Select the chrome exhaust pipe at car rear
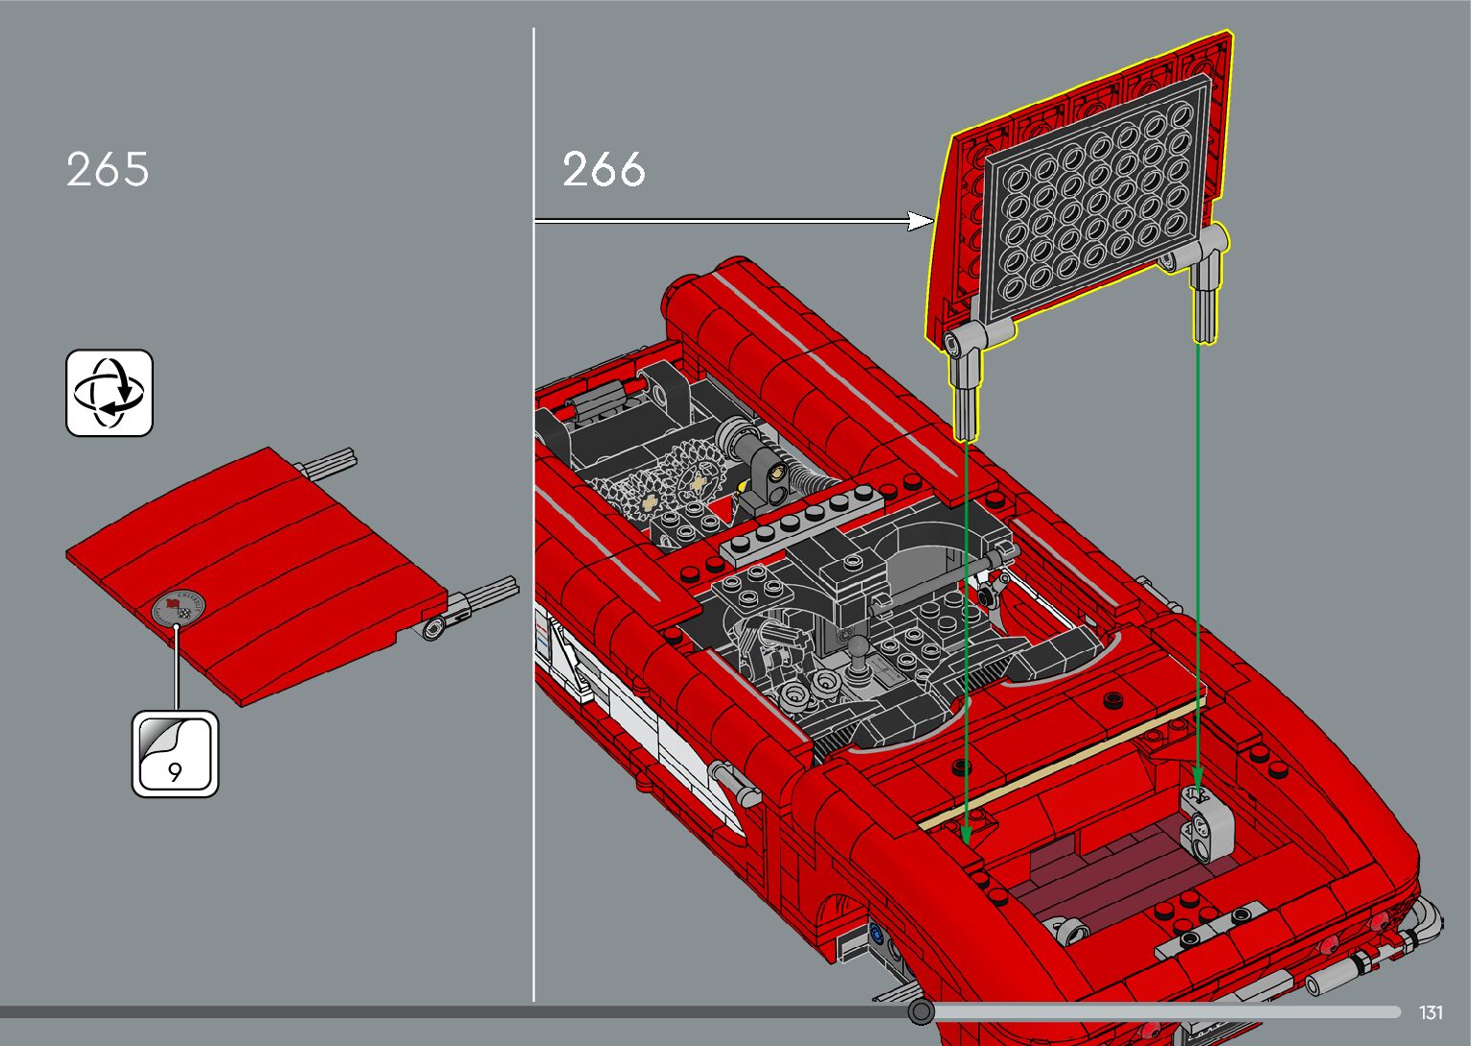Screen dimensions: 1471x1046 pyautogui.click(x=1363, y=961)
